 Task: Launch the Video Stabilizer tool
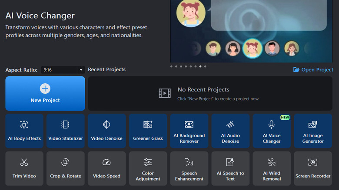click(x=65, y=130)
